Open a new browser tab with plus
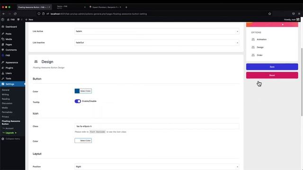The height and width of the screenshot is (170, 303). (x=126, y=7)
